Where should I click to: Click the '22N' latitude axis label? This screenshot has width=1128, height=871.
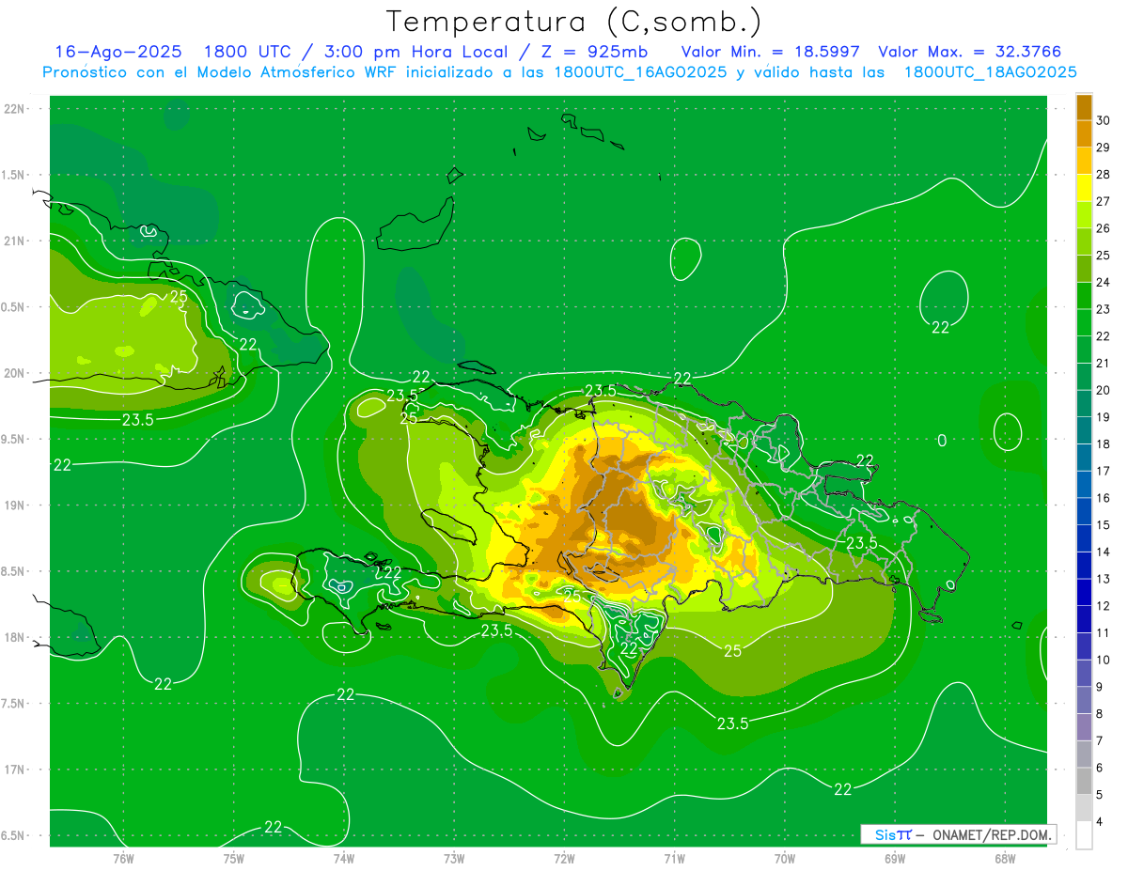click(x=14, y=109)
